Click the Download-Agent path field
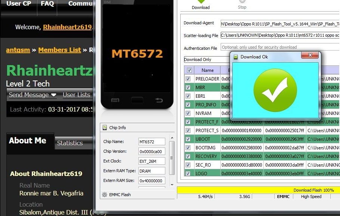The width and height of the screenshot is (340, 216). pos(280,24)
